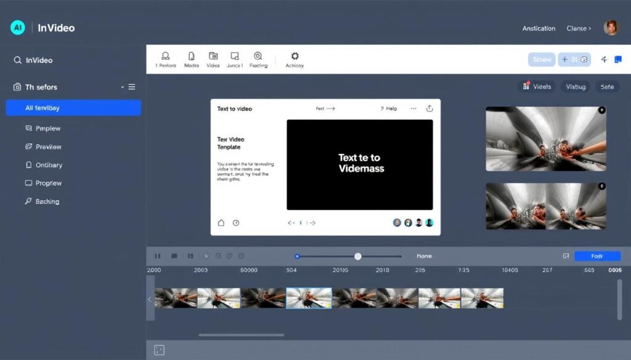Screen dimensions: 631x360
Task: Toggle the stop control in the playback bar
Action: coord(174,255)
